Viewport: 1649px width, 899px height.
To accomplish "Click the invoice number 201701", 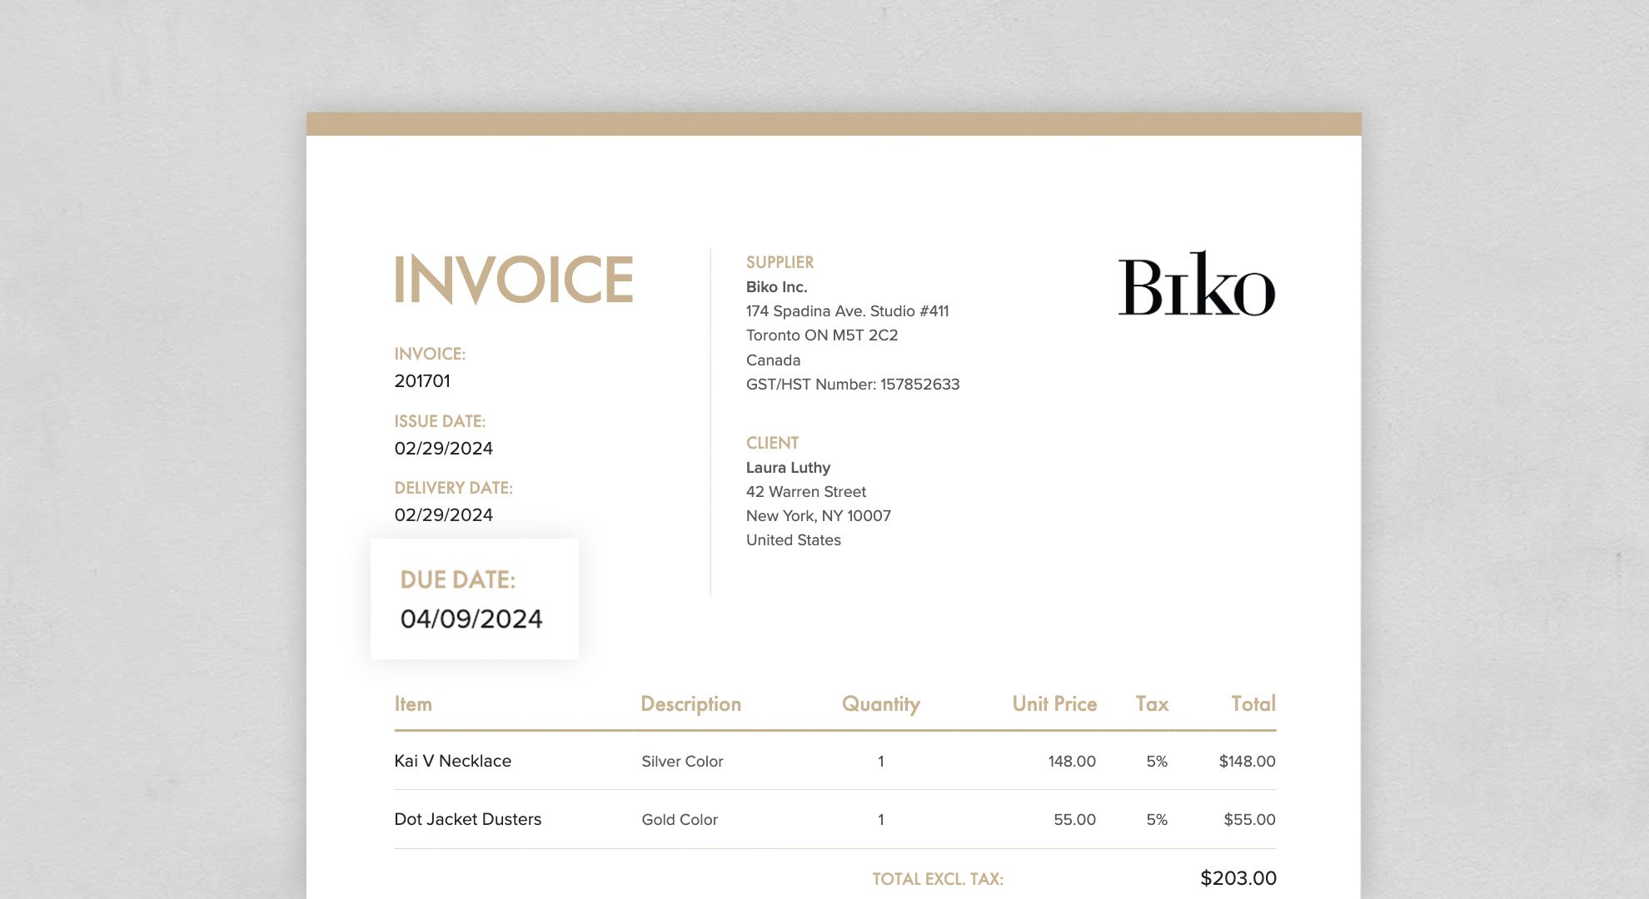I will pyautogui.click(x=421, y=381).
